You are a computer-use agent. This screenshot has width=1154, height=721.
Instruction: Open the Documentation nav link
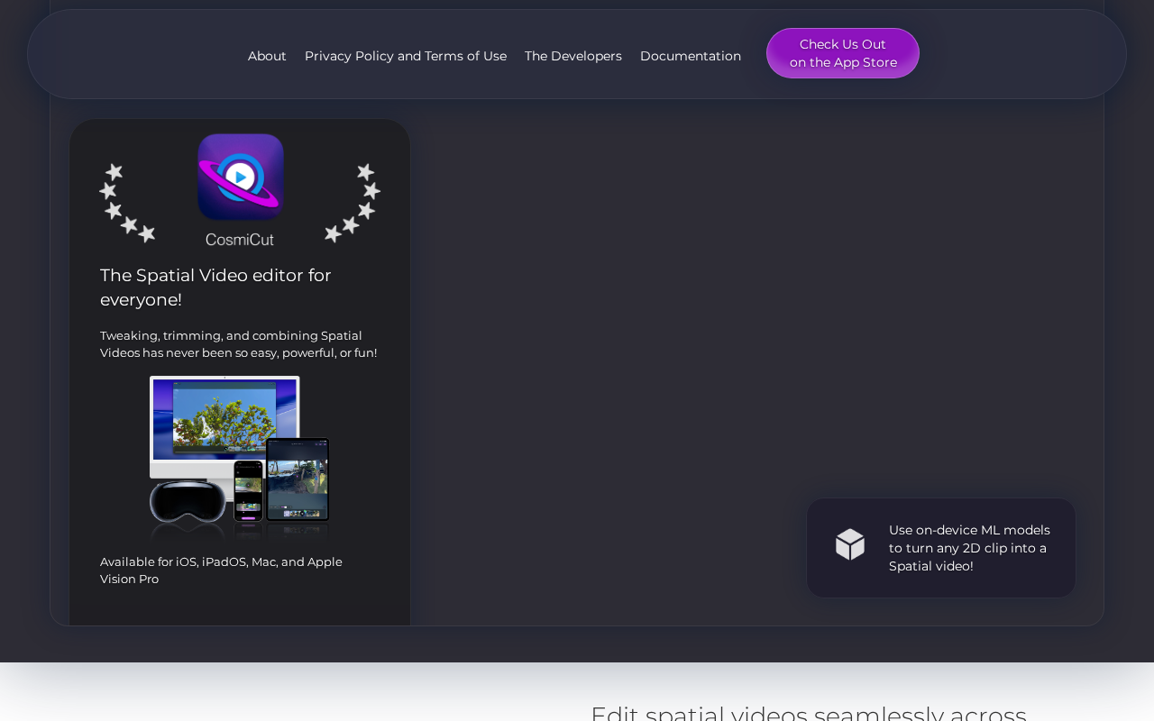point(691,56)
